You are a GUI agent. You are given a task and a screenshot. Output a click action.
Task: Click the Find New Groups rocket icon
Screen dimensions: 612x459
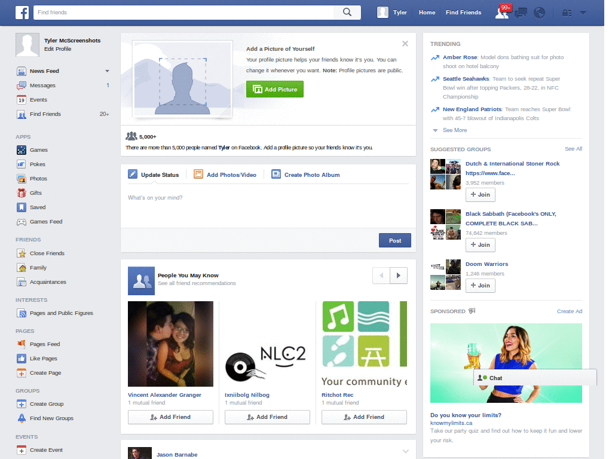point(22,418)
